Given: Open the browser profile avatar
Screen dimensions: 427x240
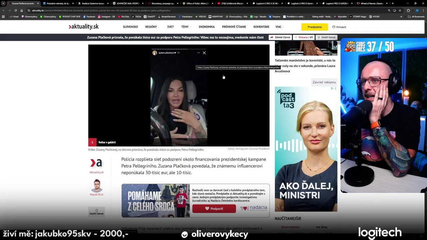Looking at the screenshot, I should pos(417,10).
